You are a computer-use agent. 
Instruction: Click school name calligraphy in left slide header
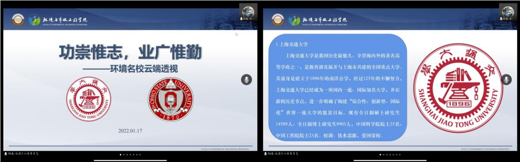pyautogui.click(x=65, y=20)
